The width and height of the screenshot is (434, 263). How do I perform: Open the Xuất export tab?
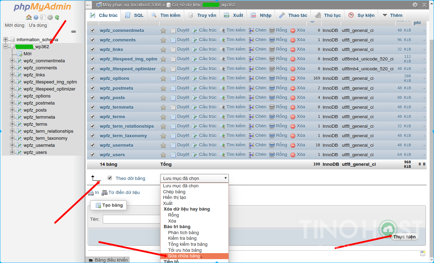point(233,15)
